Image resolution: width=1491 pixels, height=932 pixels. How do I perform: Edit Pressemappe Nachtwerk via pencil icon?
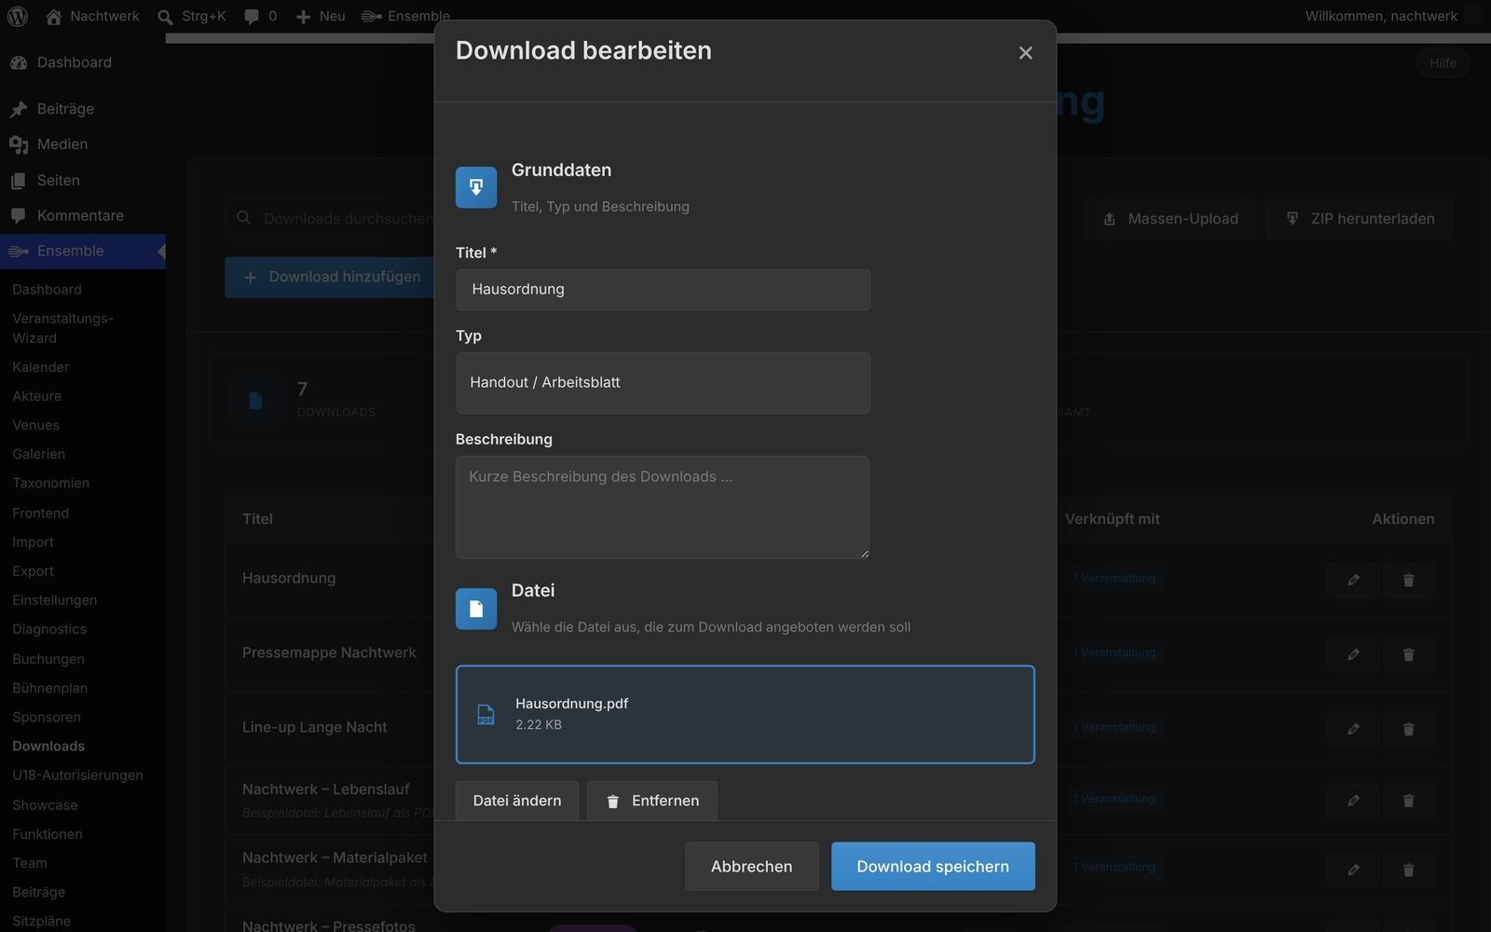tap(1353, 654)
